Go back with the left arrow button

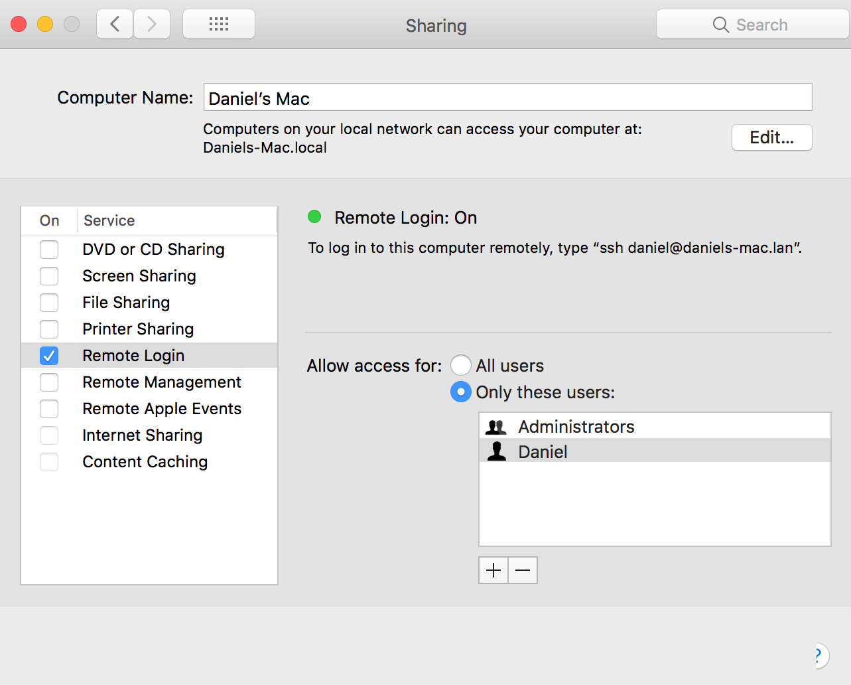pyautogui.click(x=115, y=25)
